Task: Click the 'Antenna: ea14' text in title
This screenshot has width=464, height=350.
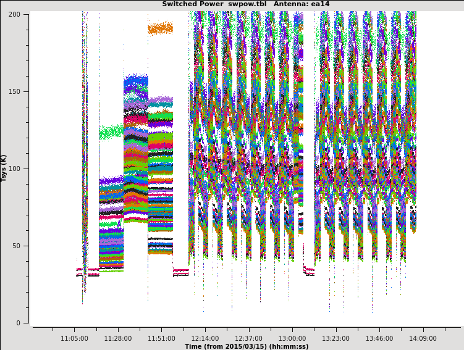Action: pos(303,4)
